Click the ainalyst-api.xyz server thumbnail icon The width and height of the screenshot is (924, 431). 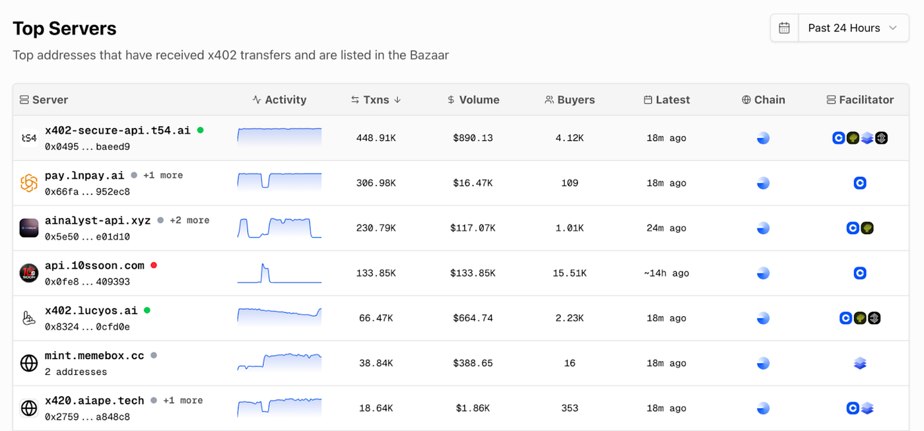click(28, 228)
